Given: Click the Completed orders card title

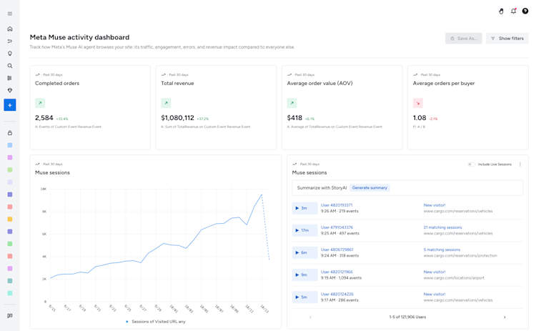Looking at the screenshot, I should [x=57, y=83].
